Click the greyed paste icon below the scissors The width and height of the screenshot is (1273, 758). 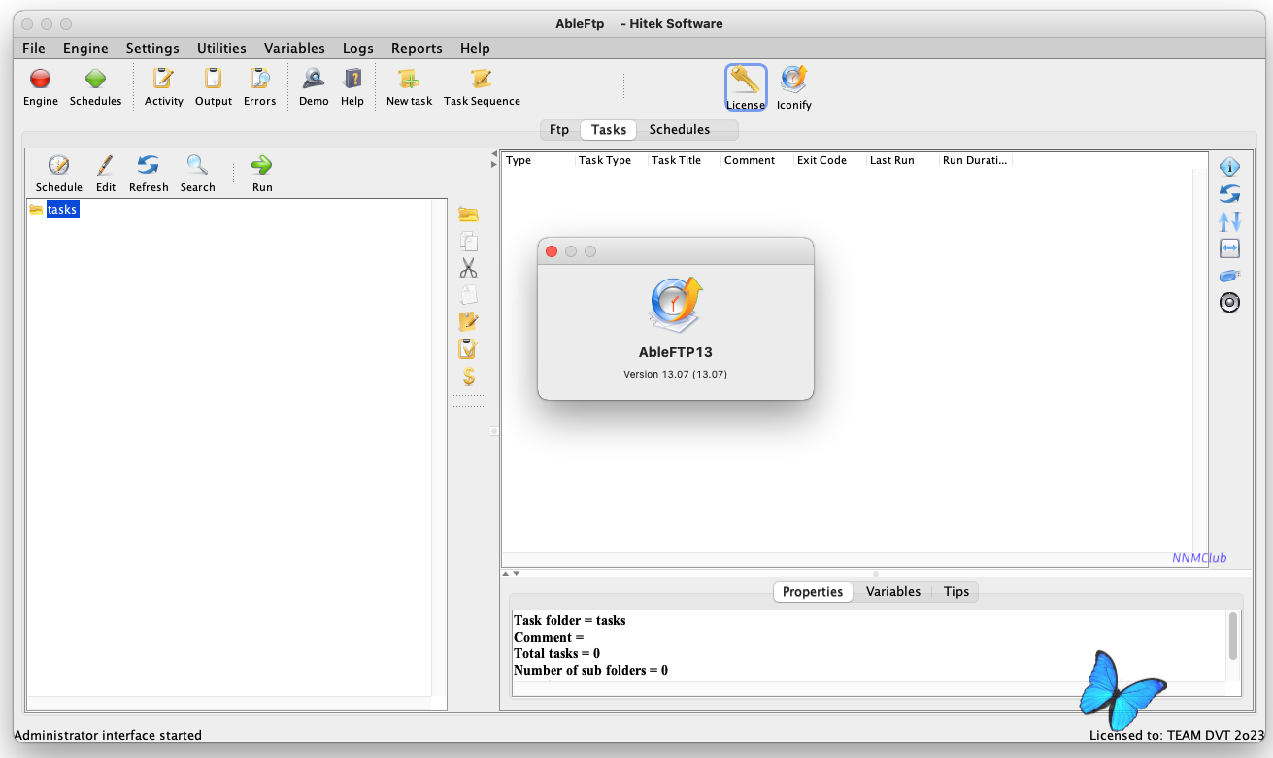[469, 295]
